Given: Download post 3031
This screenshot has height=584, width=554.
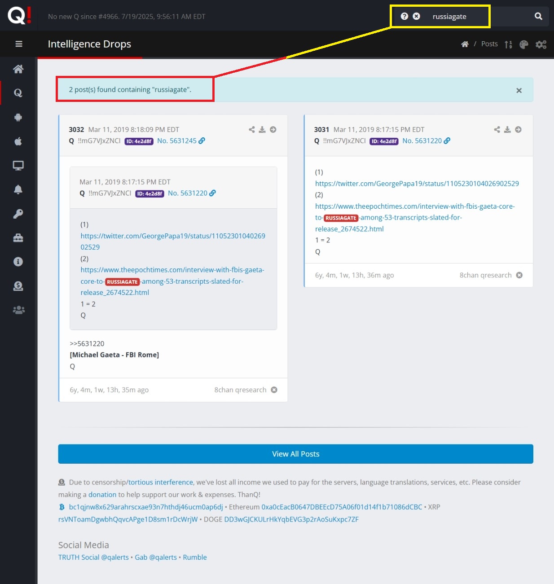Looking at the screenshot, I should [x=507, y=130].
